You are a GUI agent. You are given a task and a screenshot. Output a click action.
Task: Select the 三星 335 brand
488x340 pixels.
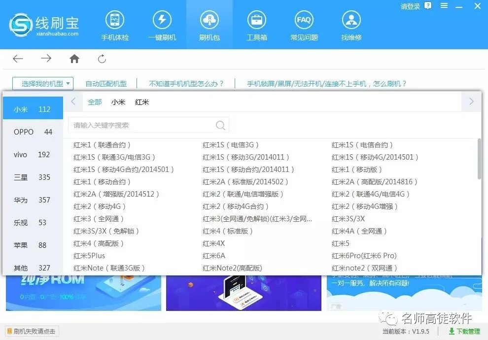(33, 177)
